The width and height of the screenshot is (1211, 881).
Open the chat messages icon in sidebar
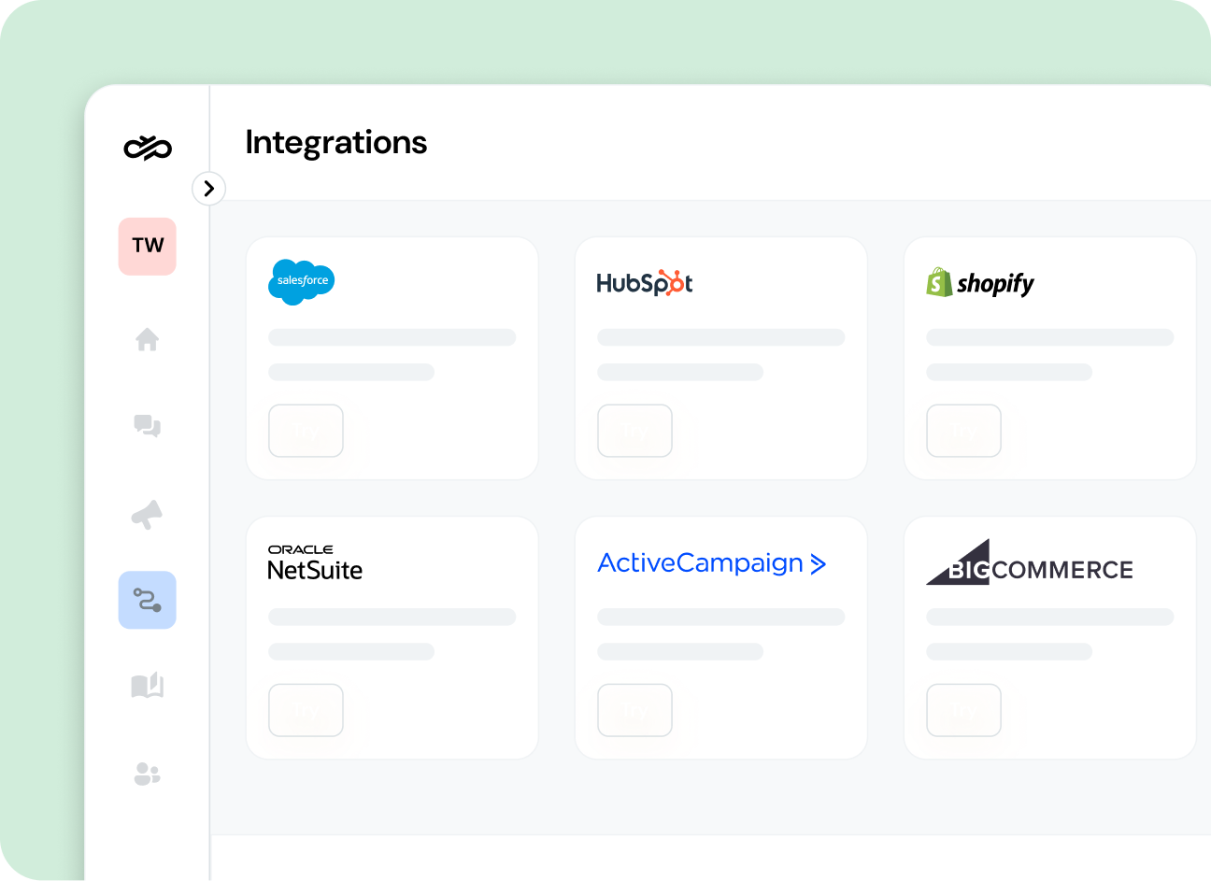147,426
